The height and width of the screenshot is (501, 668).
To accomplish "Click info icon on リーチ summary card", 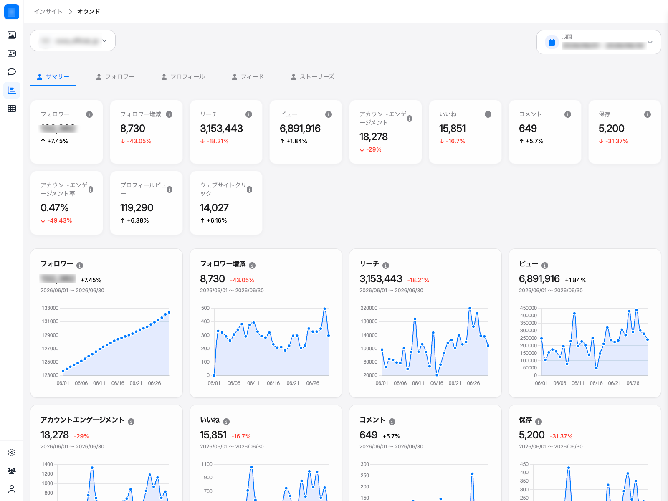I will pyautogui.click(x=249, y=114).
